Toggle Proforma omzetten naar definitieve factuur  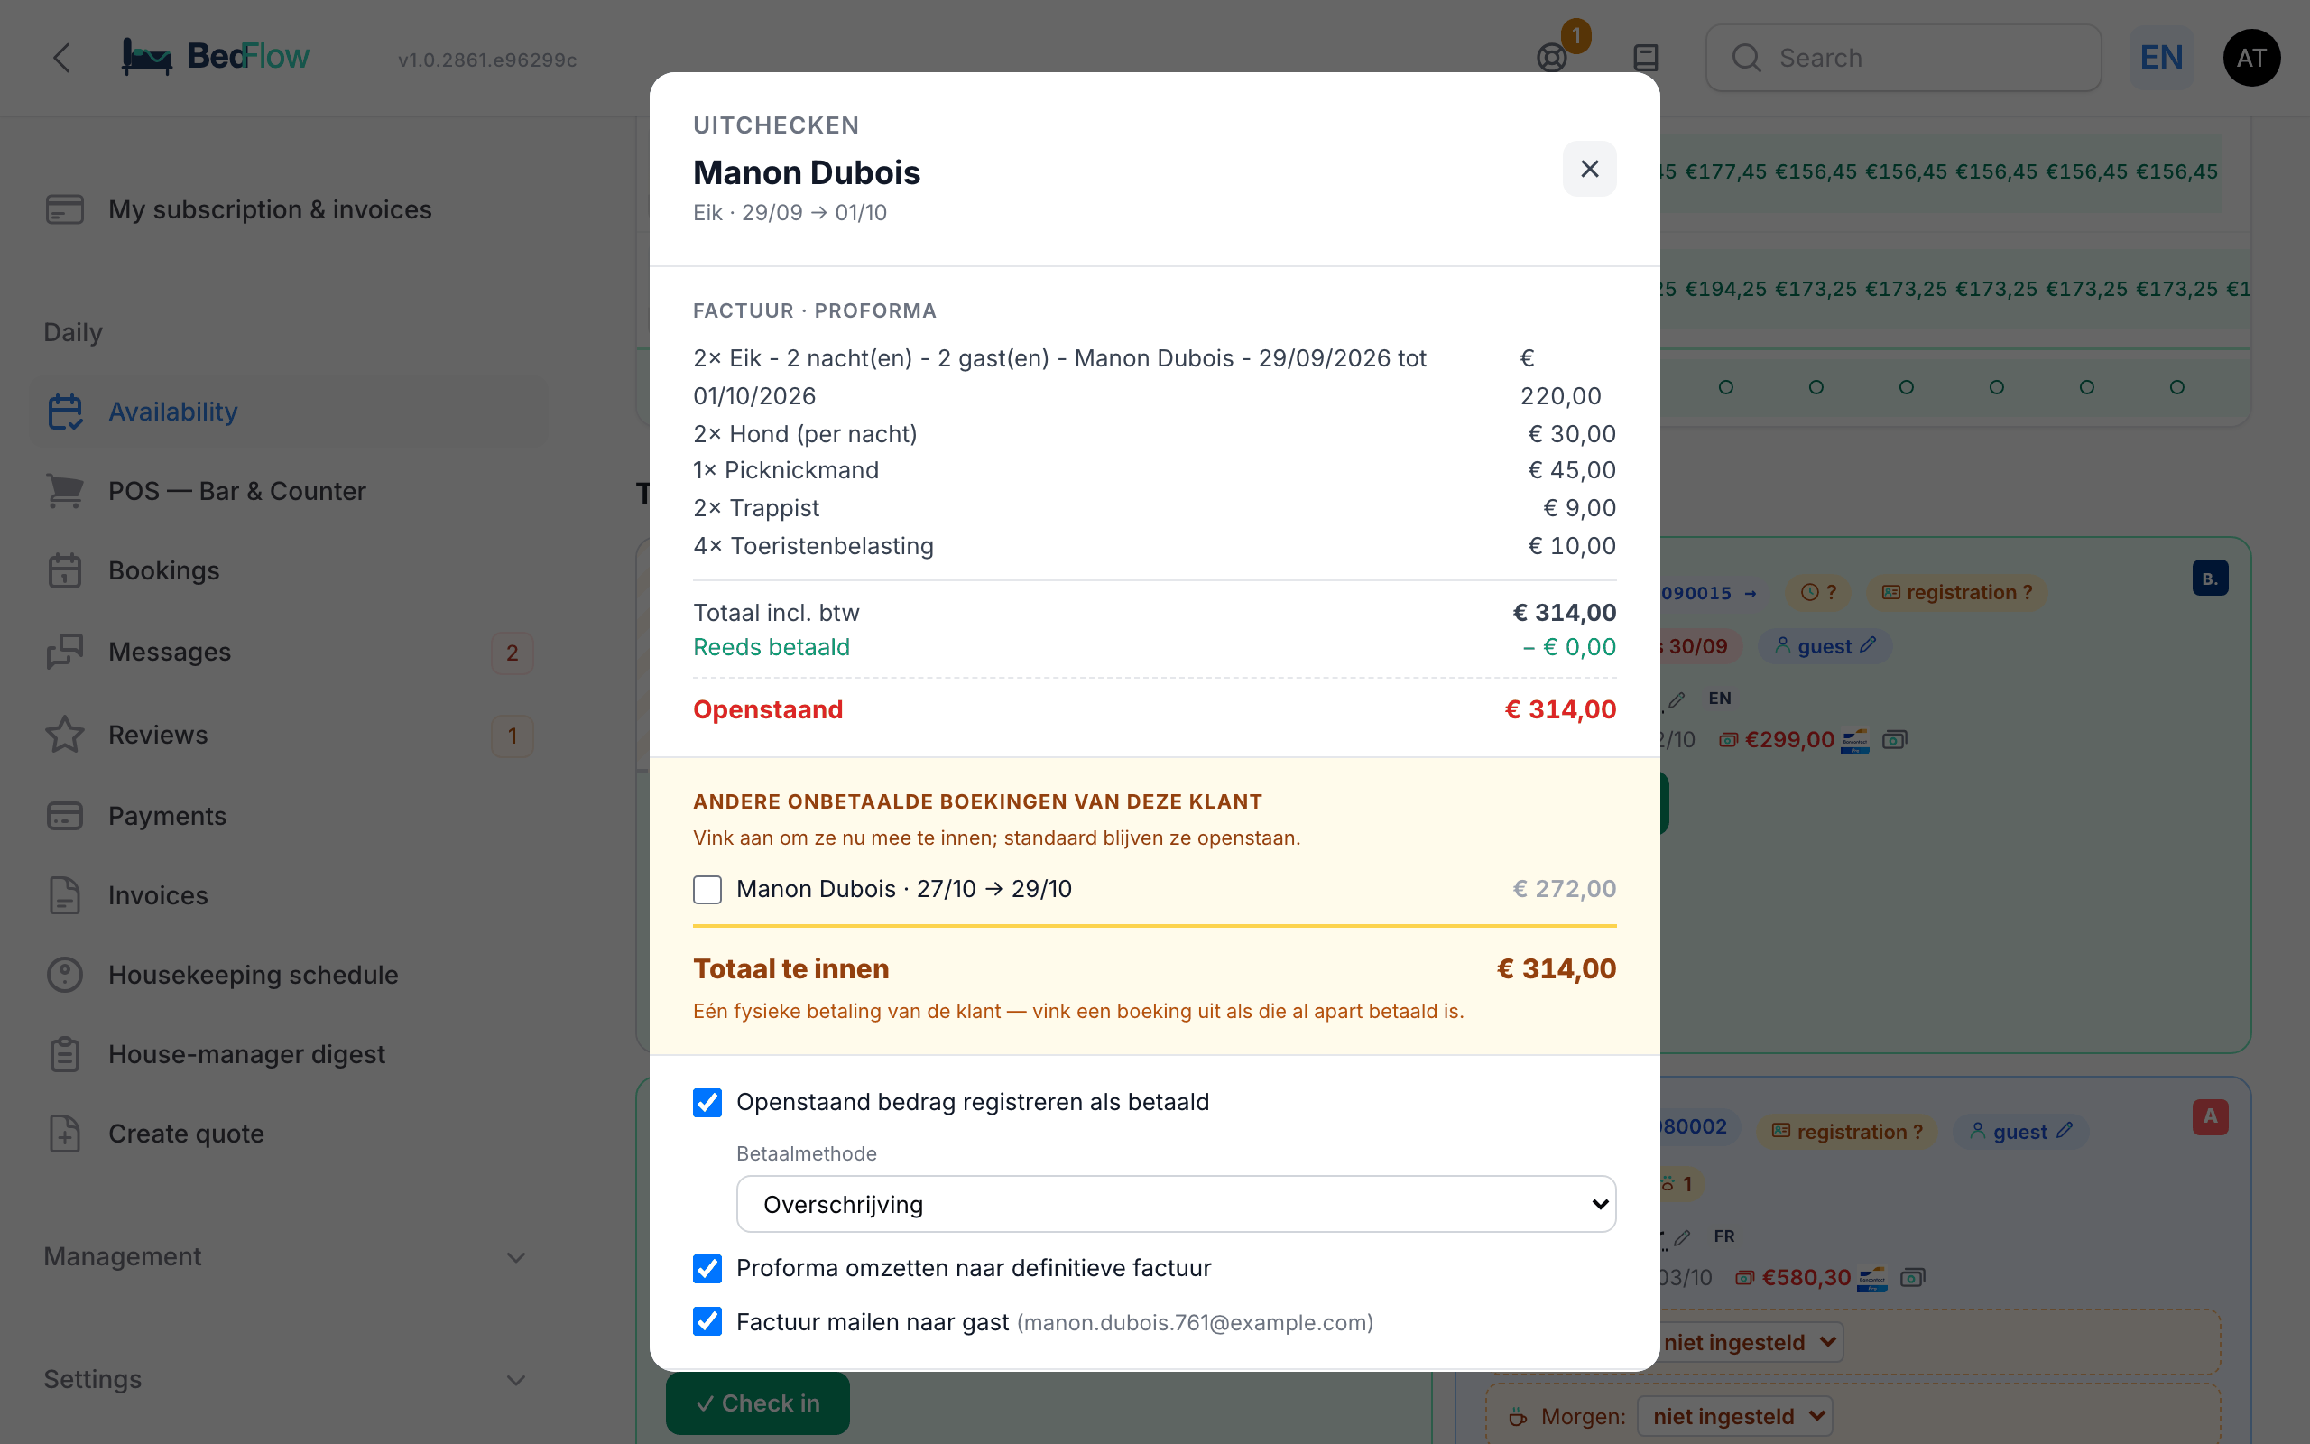click(707, 1268)
